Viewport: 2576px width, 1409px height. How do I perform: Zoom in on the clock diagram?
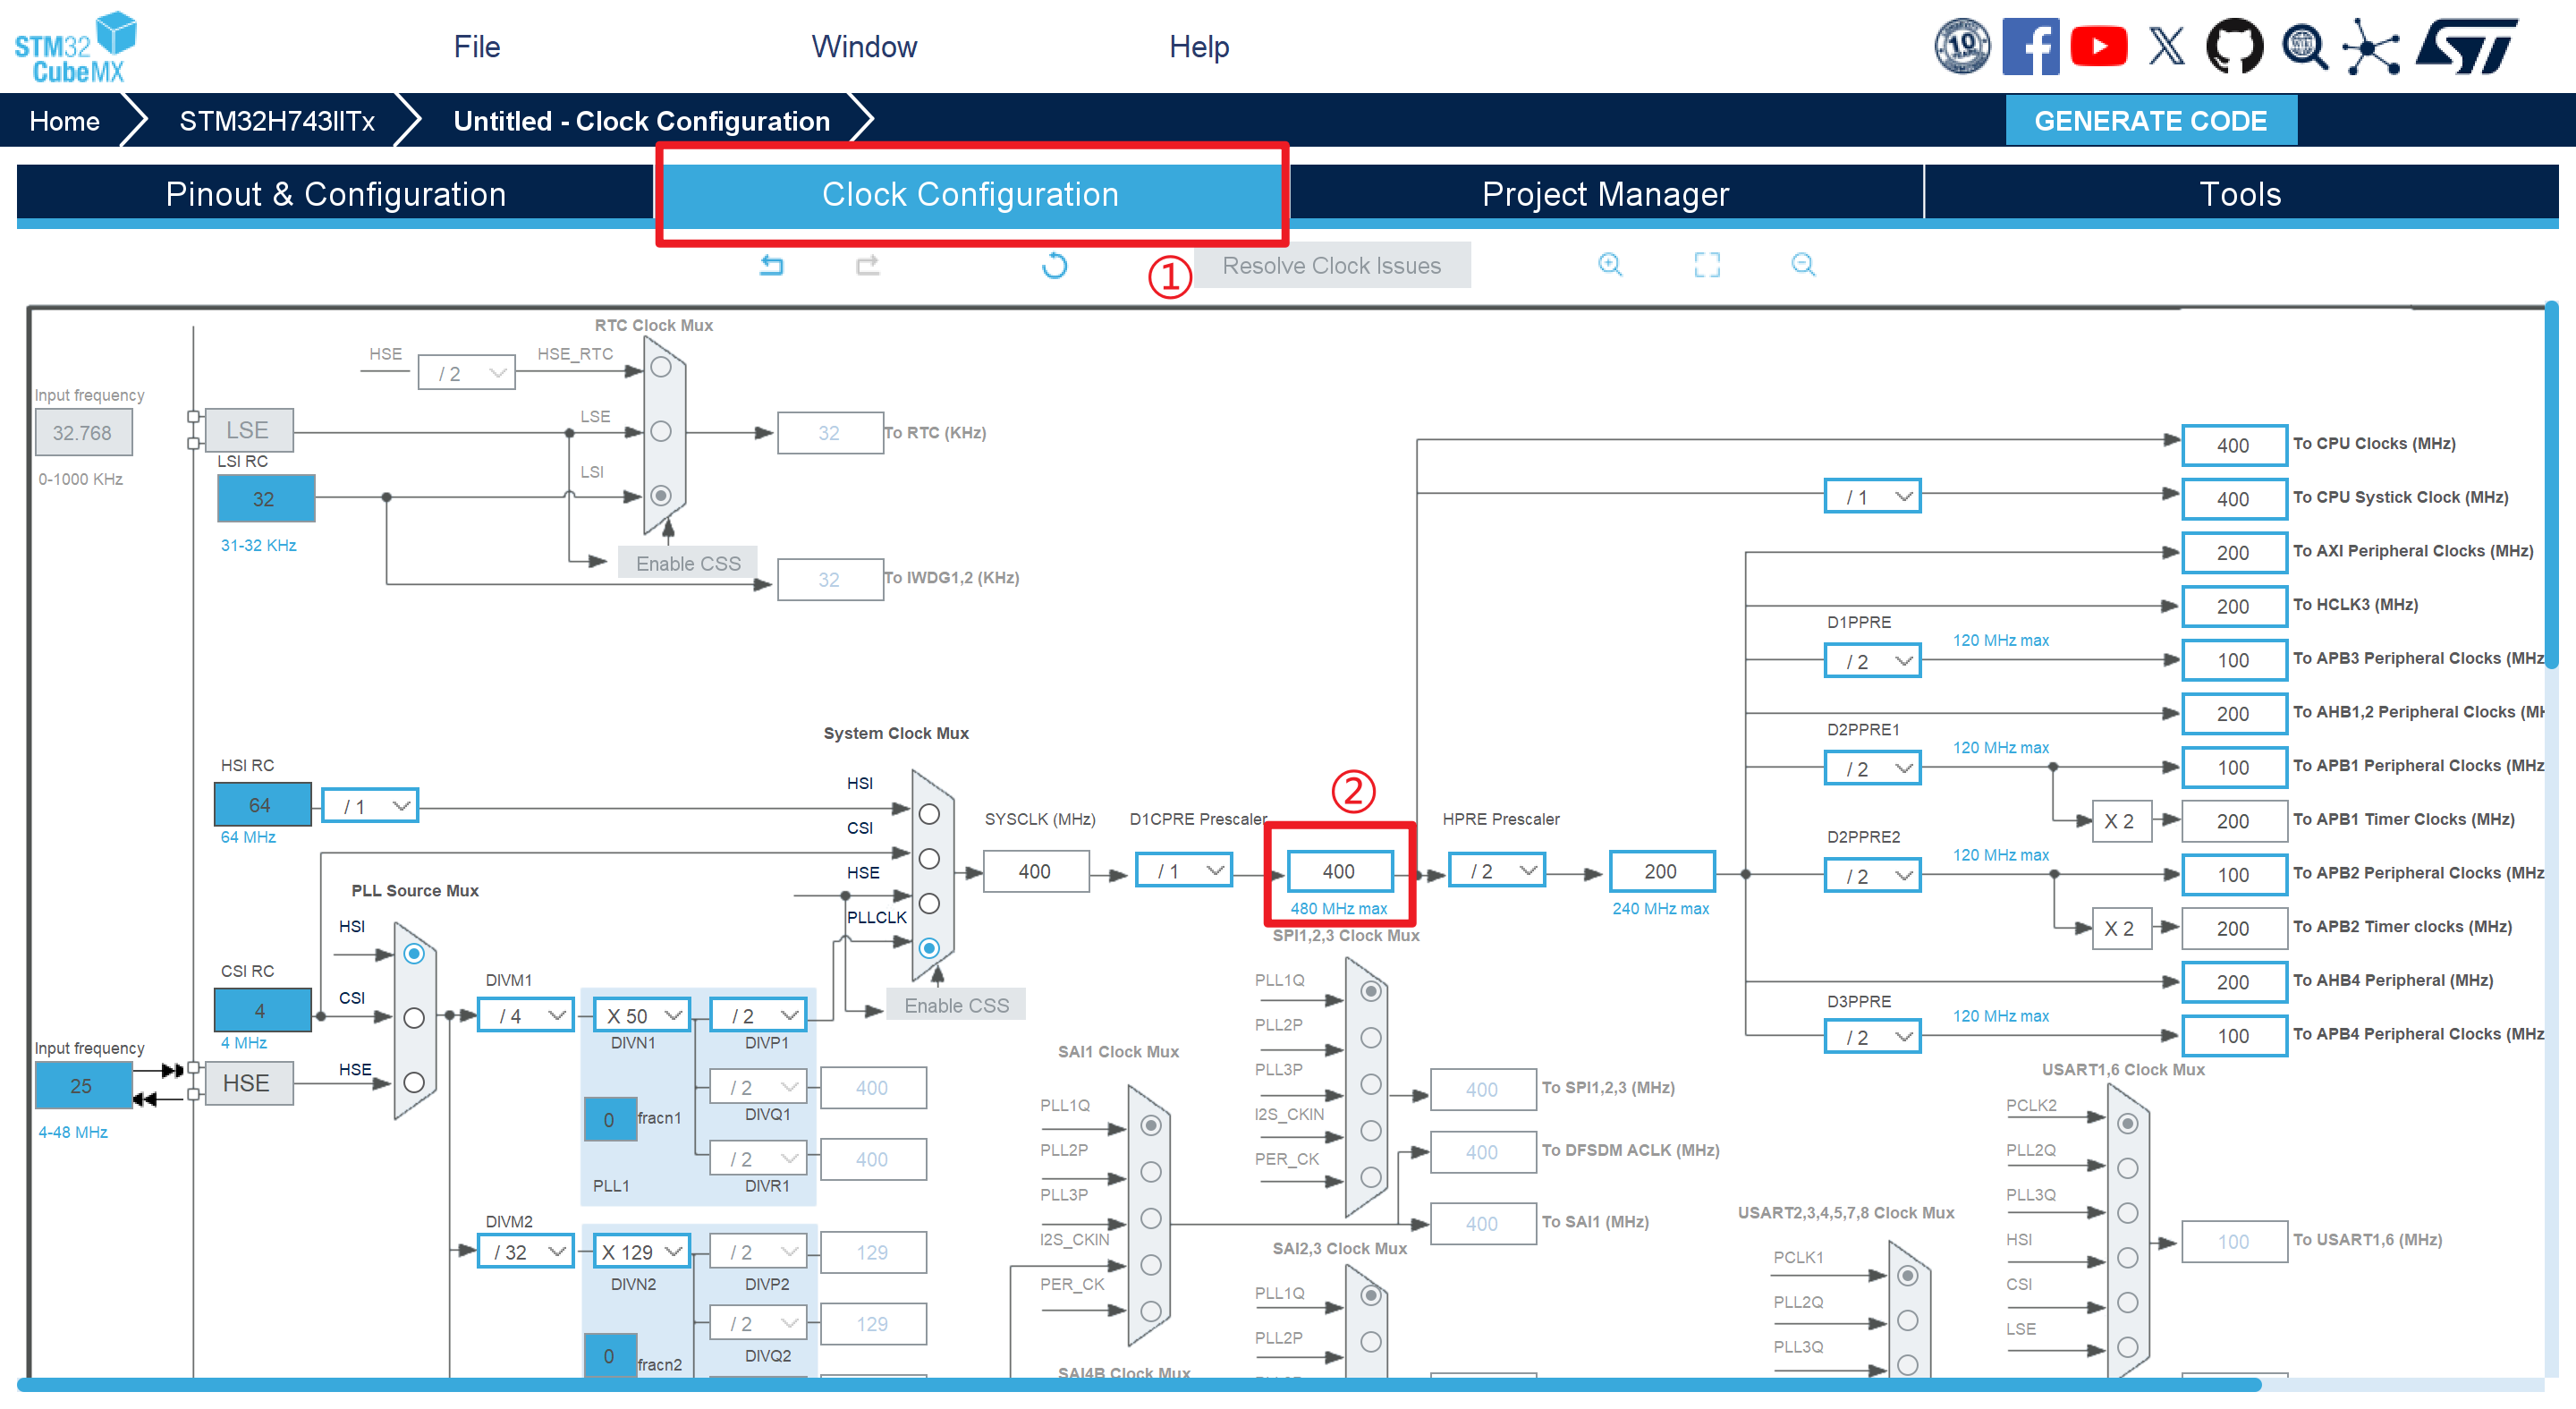[x=1609, y=264]
